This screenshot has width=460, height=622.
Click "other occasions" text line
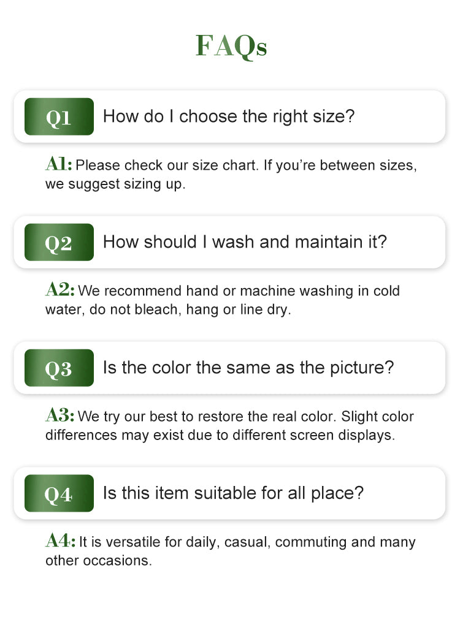pos(98,561)
